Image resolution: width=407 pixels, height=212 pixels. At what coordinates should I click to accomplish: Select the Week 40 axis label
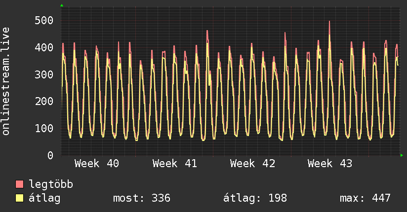[x=97, y=164]
